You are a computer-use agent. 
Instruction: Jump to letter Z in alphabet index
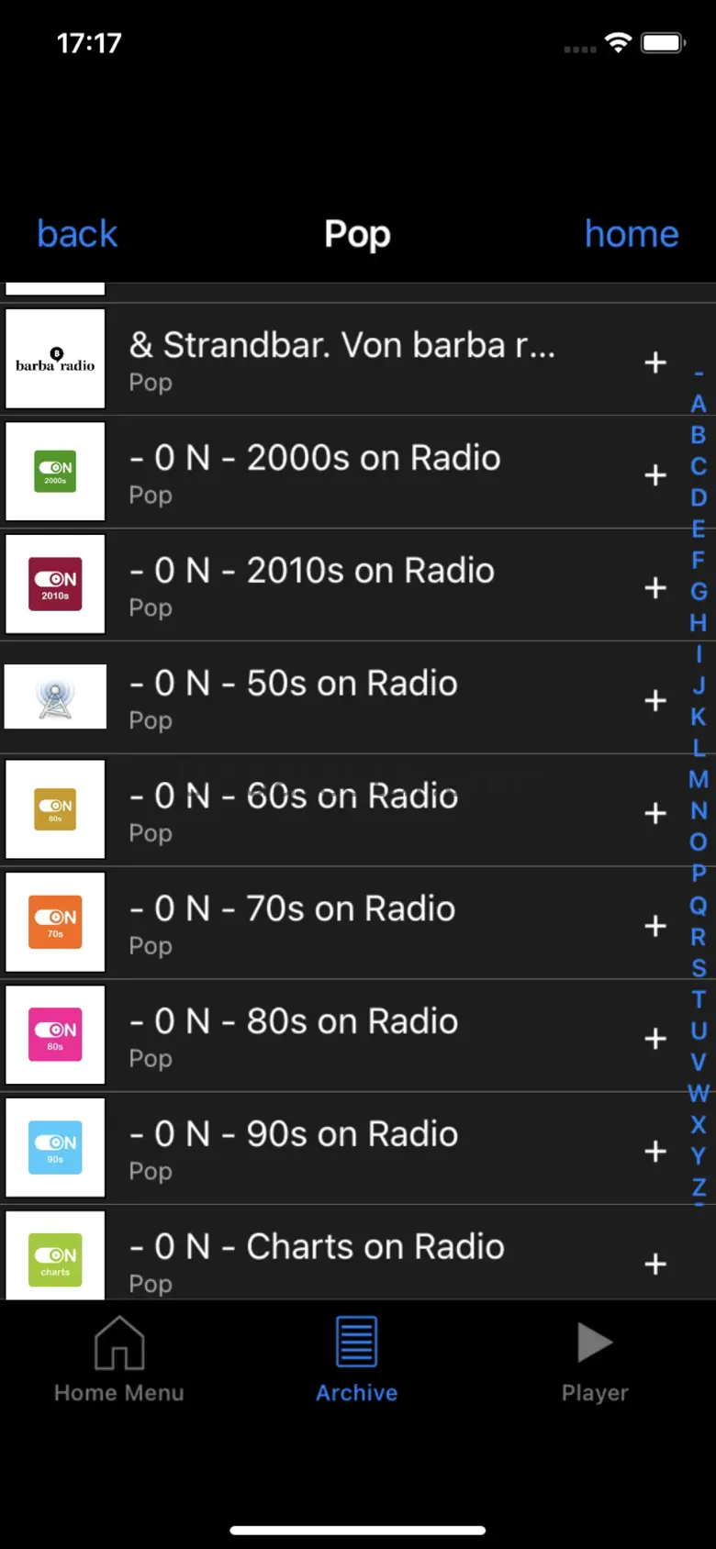coord(699,1187)
